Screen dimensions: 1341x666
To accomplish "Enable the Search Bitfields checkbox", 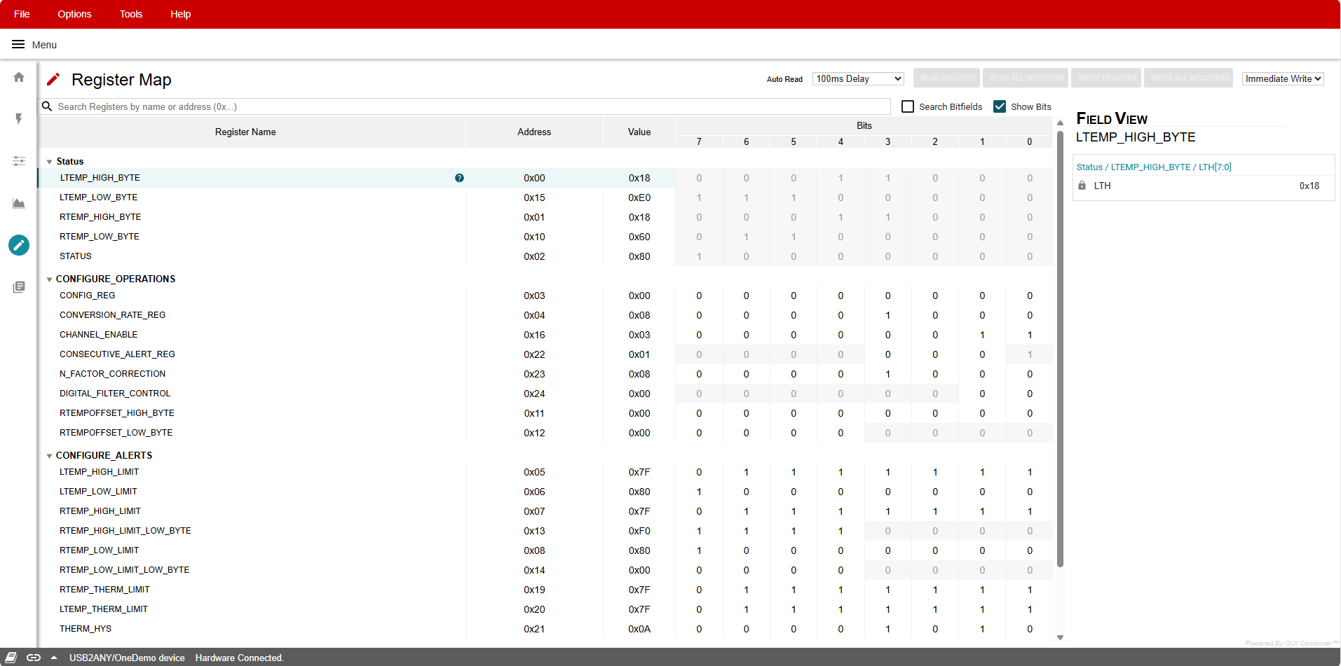I will [x=908, y=106].
